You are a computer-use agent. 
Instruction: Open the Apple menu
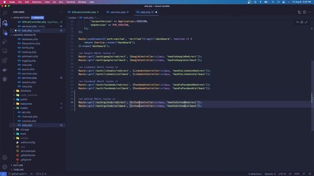[4, 2]
